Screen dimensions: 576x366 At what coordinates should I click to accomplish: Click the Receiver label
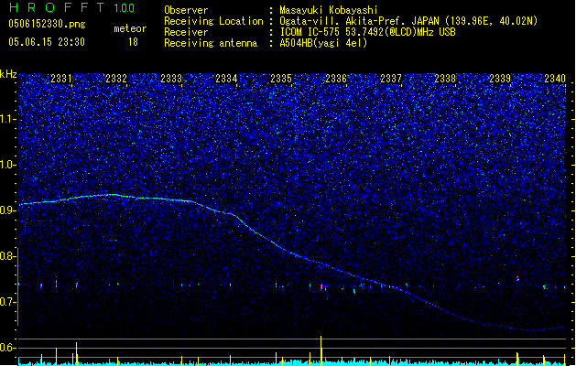pos(186,32)
